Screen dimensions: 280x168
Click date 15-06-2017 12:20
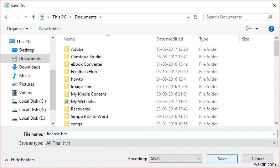pos(172,49)
